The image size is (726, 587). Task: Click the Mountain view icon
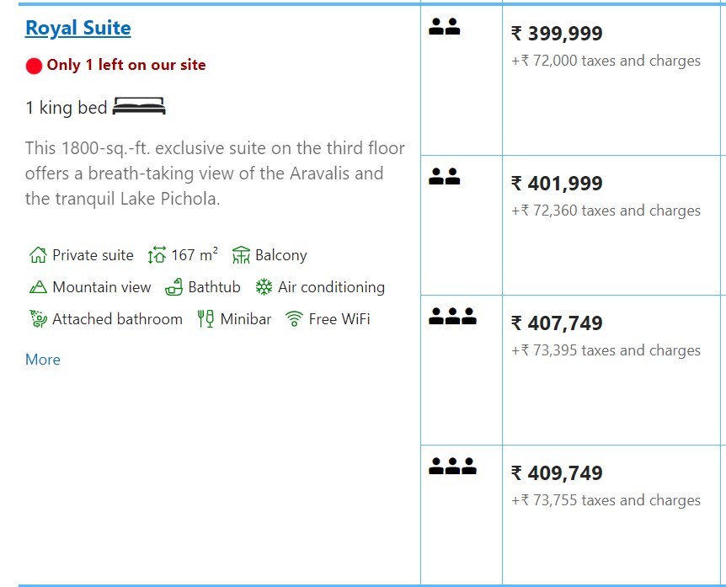38,287
